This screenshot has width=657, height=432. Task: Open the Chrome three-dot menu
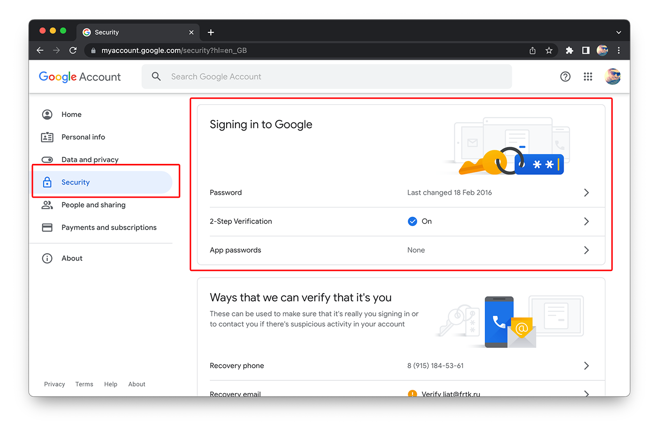619,50
